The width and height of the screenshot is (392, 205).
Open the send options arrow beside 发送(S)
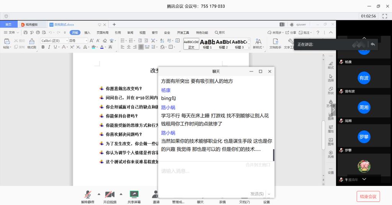[x=269, y=194]
